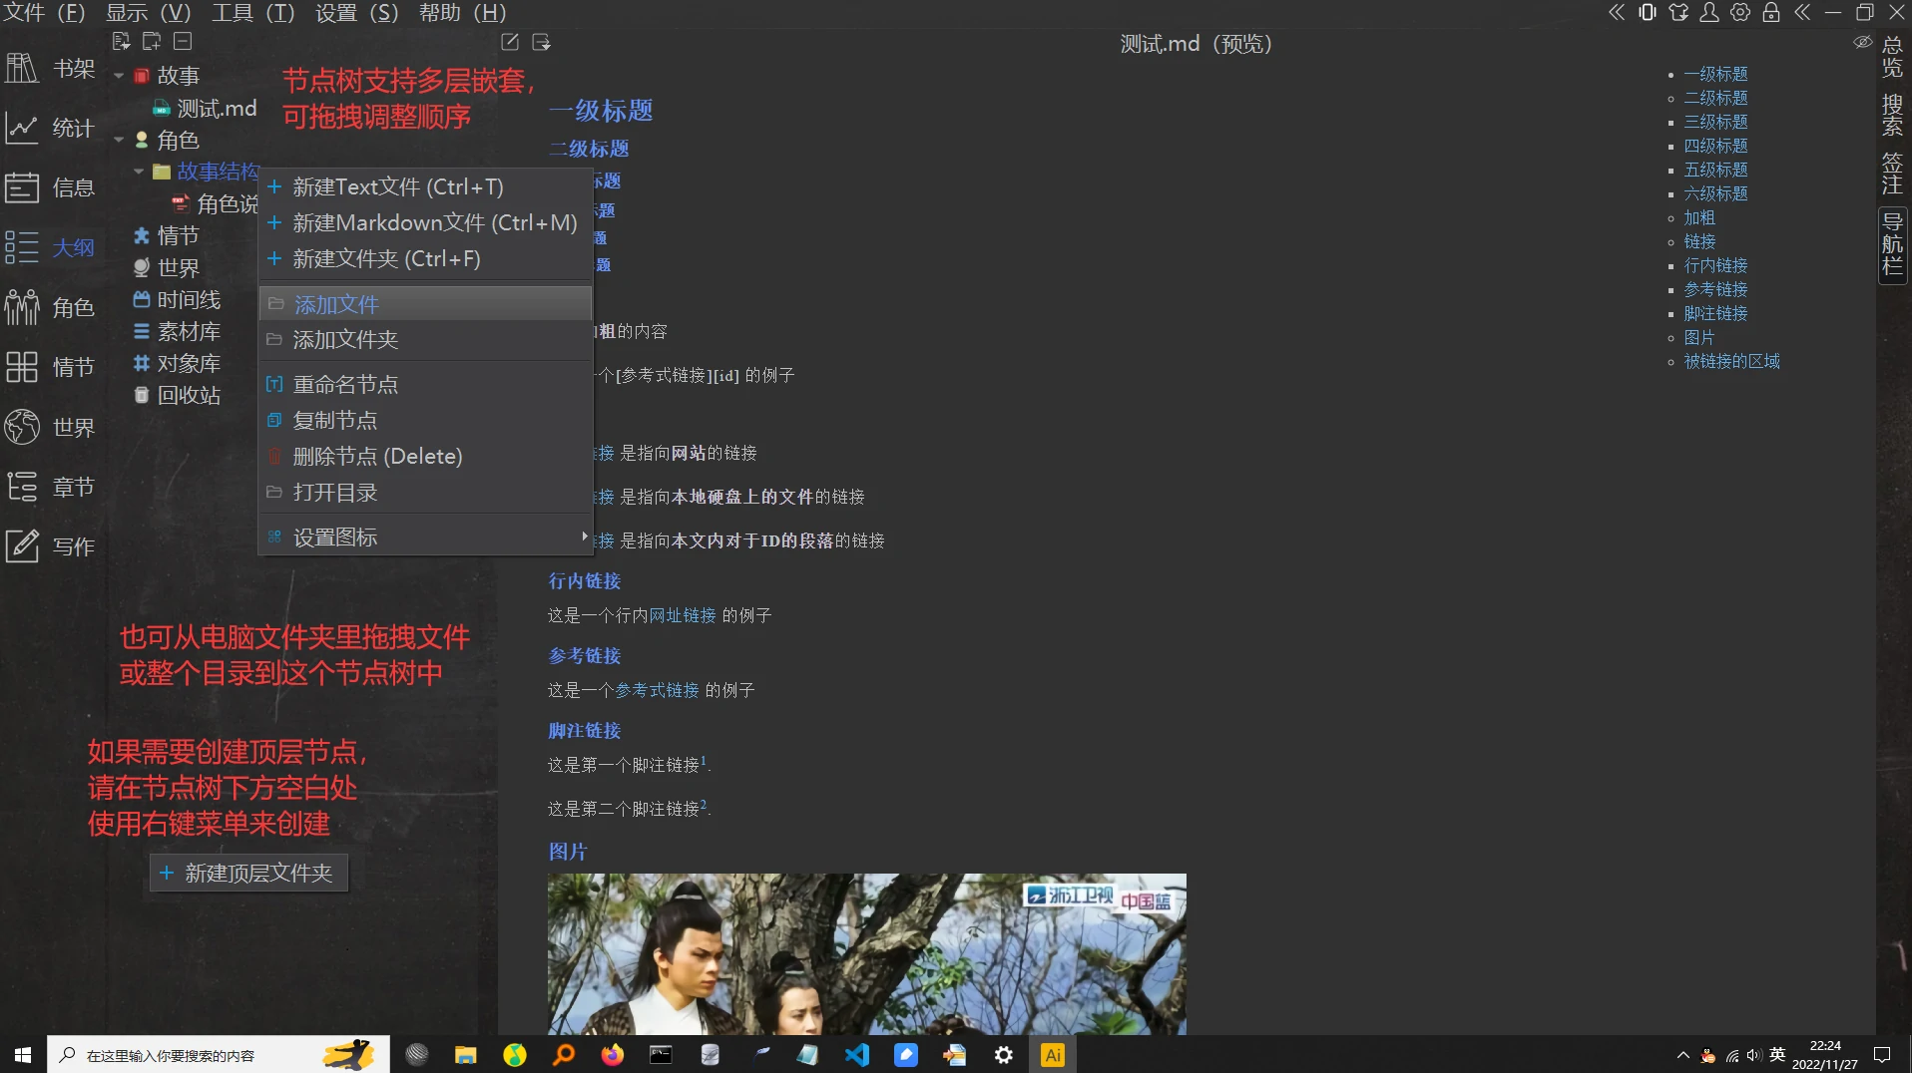
Task: Toggle the crossed-eye visibility icon near 总览
Action: click(1862, 42)
